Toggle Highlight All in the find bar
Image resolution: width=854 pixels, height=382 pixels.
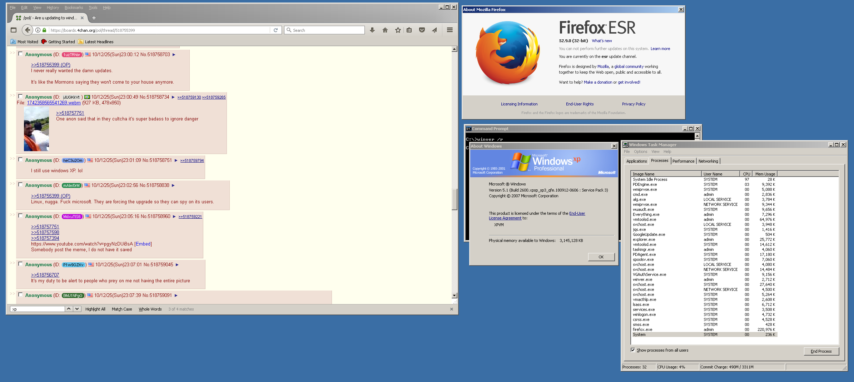pyautogui.click(x=95, y=309)
